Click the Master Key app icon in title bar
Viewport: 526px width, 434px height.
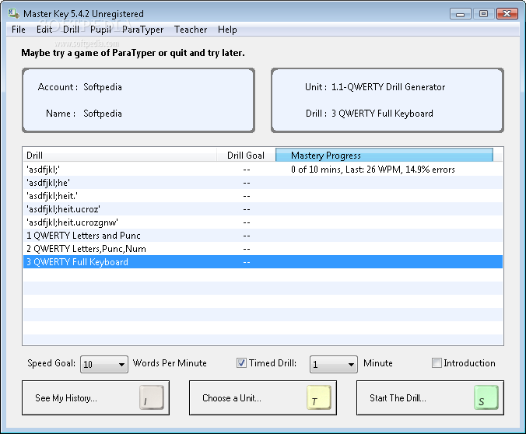pos(14,13)
